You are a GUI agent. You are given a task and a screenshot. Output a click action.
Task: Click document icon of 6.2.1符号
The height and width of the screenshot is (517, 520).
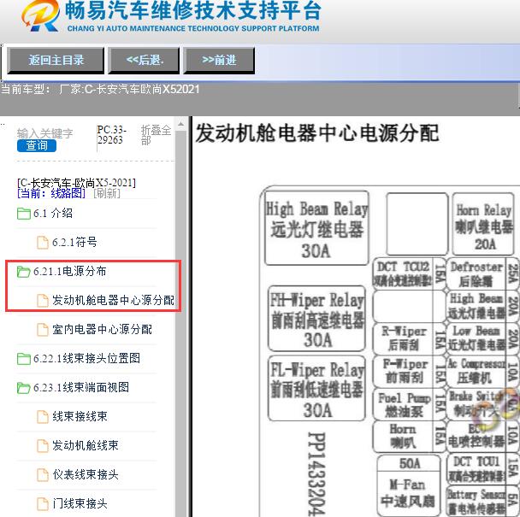coord(43,242)
